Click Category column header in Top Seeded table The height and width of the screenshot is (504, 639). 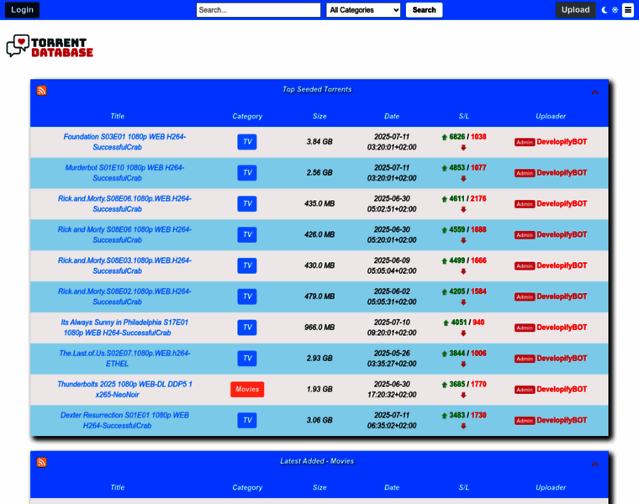(247, 116)
